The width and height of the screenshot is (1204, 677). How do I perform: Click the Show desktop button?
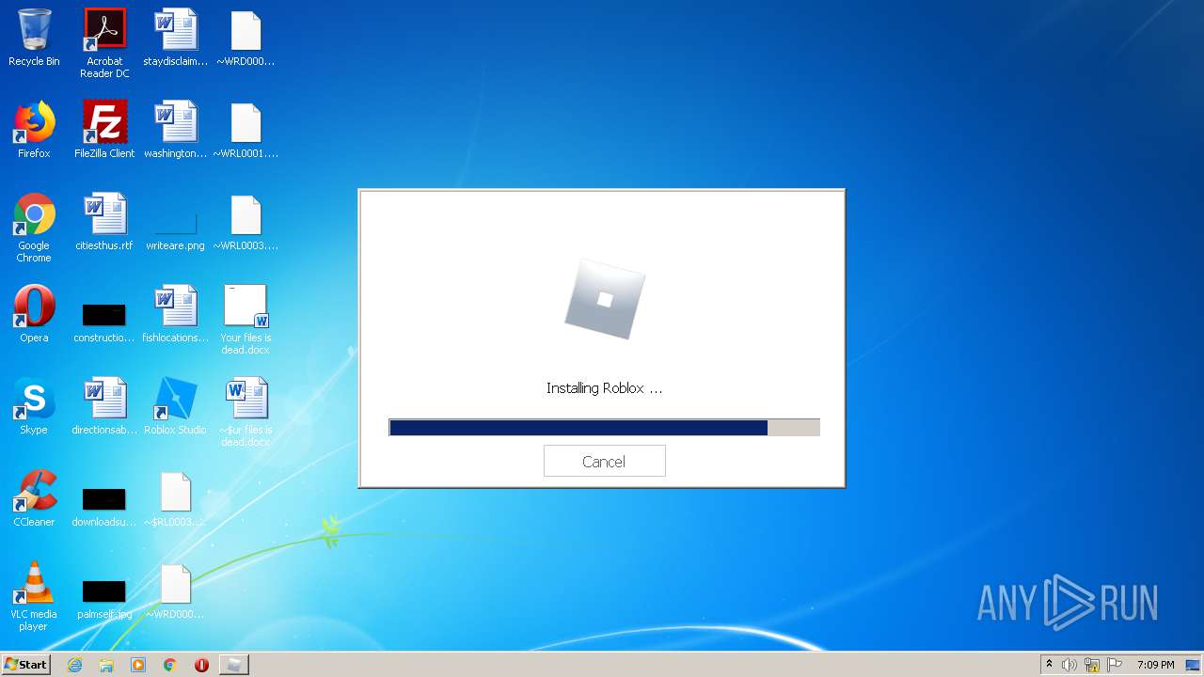[x=1194, y=665]
